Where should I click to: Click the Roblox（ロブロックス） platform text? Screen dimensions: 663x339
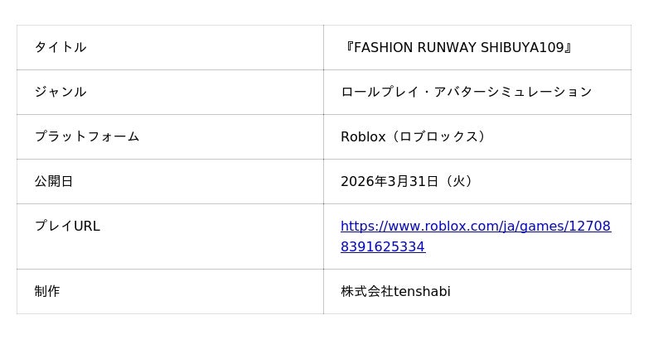(414, 136)
